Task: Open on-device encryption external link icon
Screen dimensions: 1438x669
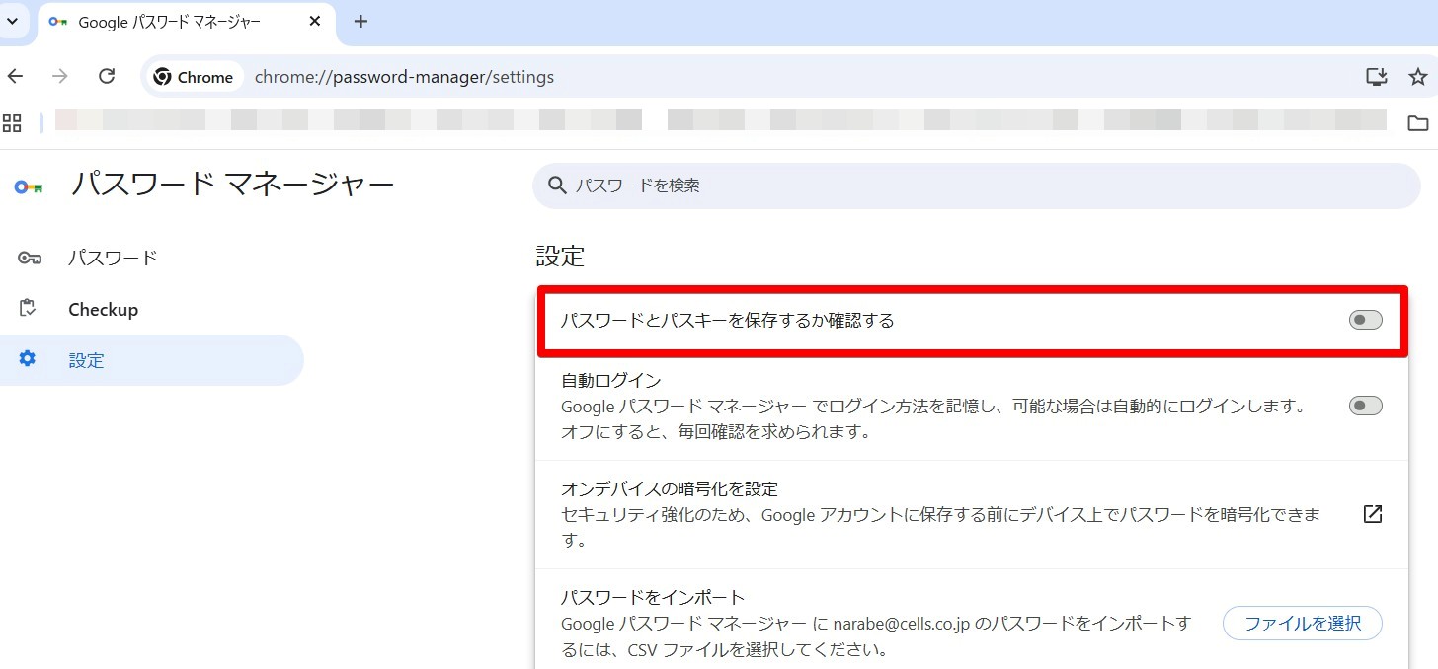Action: pos(1372,514)
